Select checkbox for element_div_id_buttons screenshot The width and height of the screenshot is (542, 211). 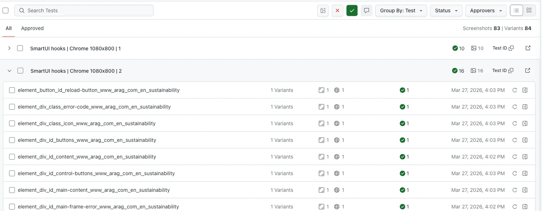pyautogui.click(x=12, y=140)
